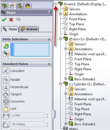Choose the Tangent mate icon
This screenshot has height=130, width=110.
6,94
